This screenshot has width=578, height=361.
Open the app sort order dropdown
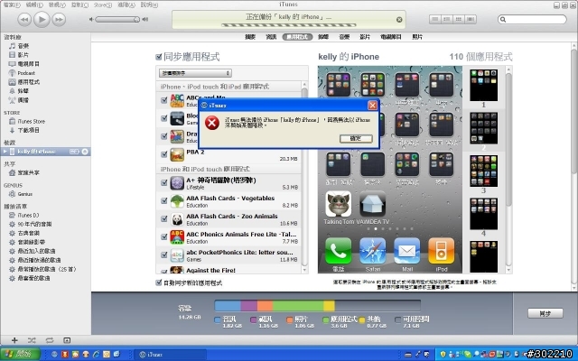coord(195,73)
